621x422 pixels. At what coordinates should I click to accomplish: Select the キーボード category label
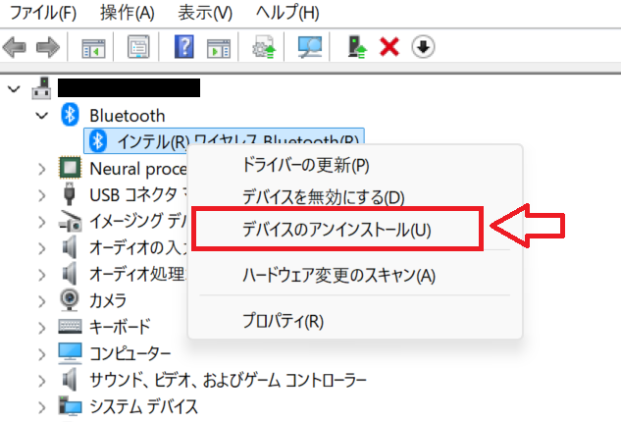pos(120,327)
